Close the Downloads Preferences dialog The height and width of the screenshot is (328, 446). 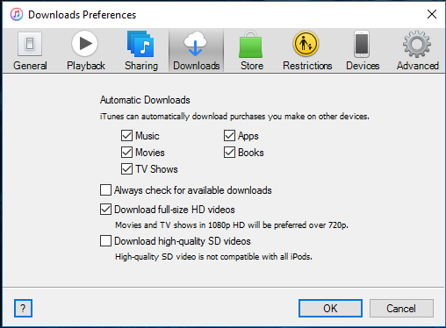(432, 14)
